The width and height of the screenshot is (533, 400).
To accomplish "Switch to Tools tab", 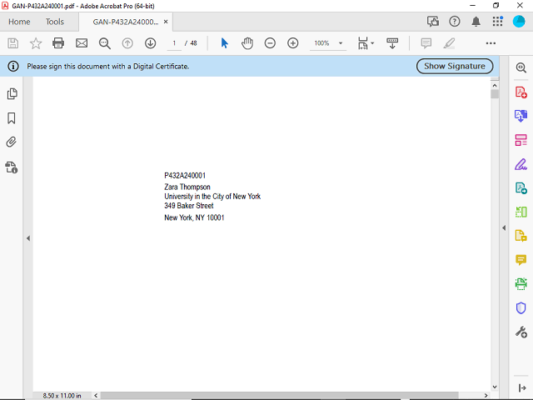I will pyautogui.click(x=55, y=22).
